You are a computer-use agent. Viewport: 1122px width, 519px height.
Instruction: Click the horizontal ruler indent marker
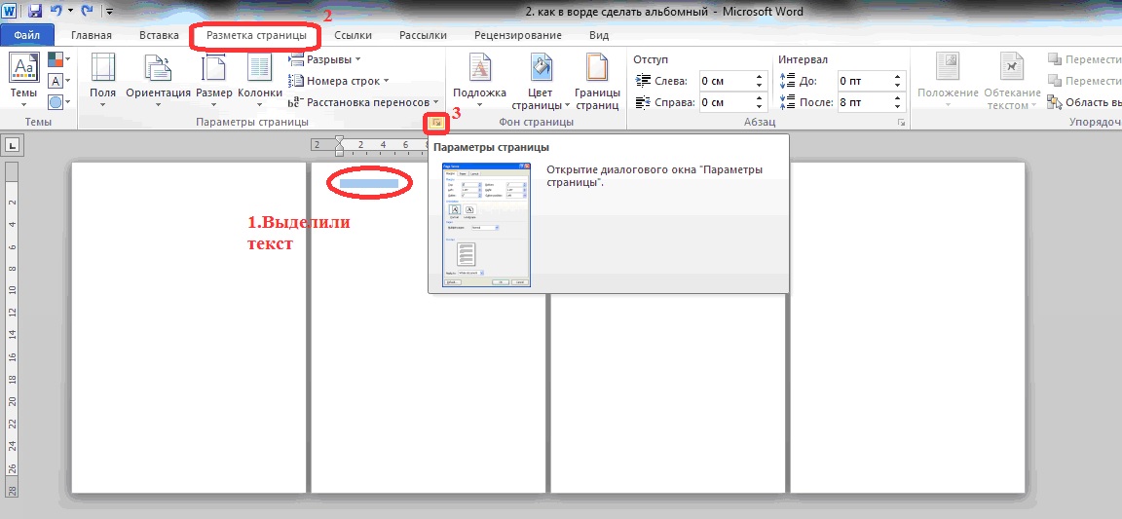339,145
